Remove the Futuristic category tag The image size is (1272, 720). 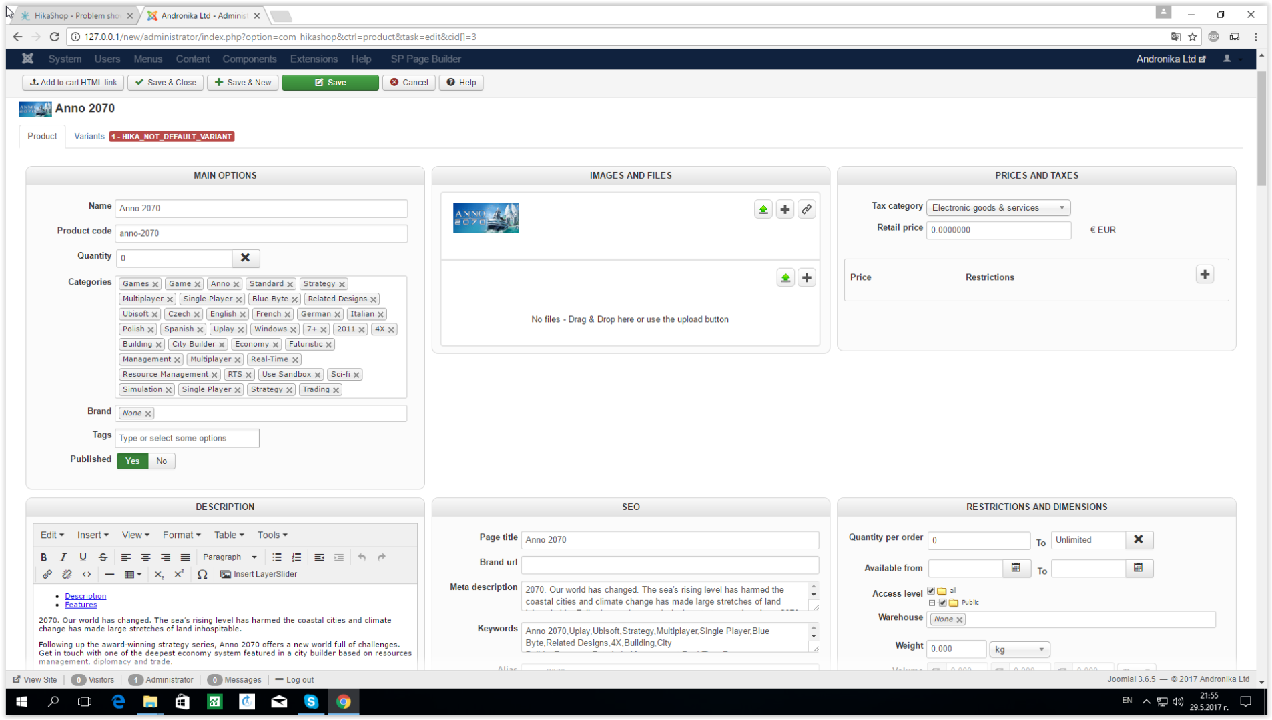pos(329,345)
